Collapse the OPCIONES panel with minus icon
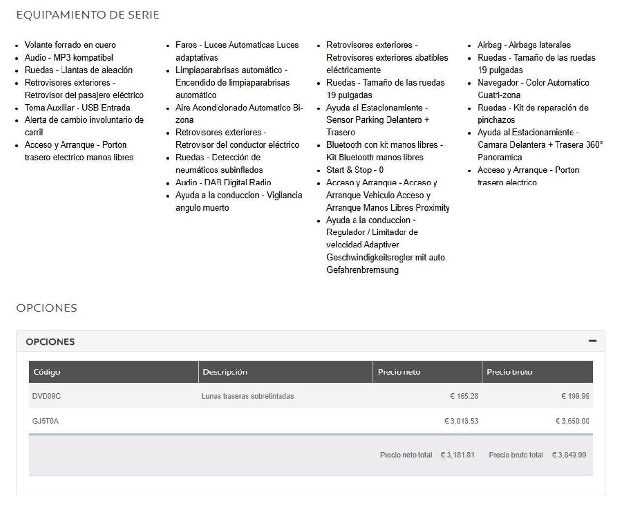 pyautogui.click(x=592, y=341)
